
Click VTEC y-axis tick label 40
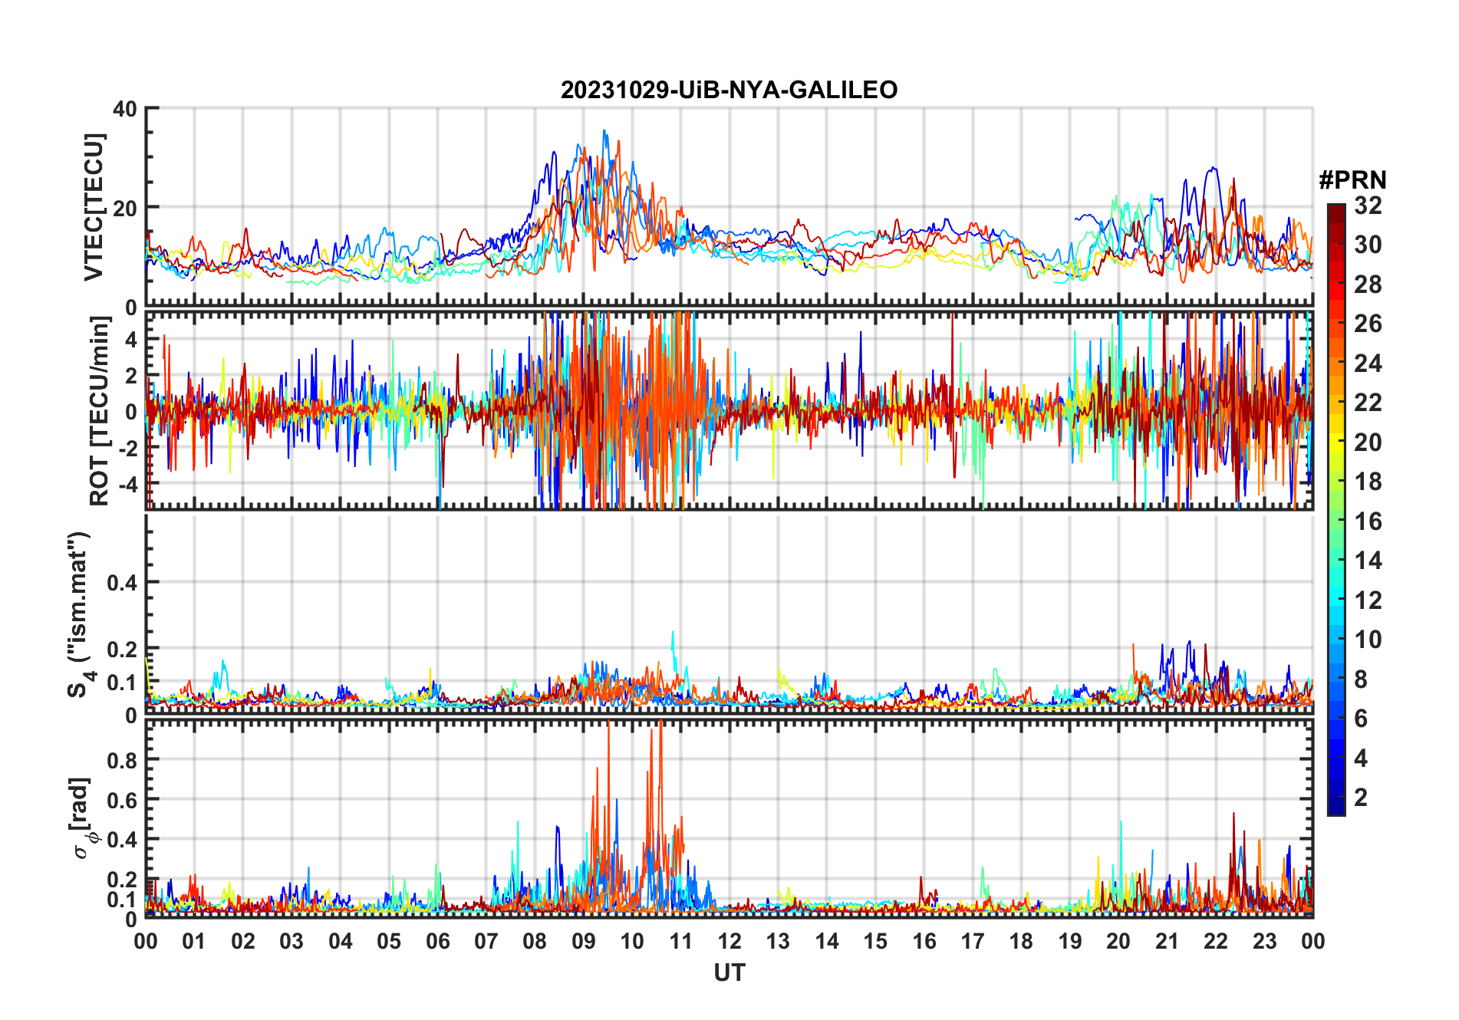[x=126, y=109]
